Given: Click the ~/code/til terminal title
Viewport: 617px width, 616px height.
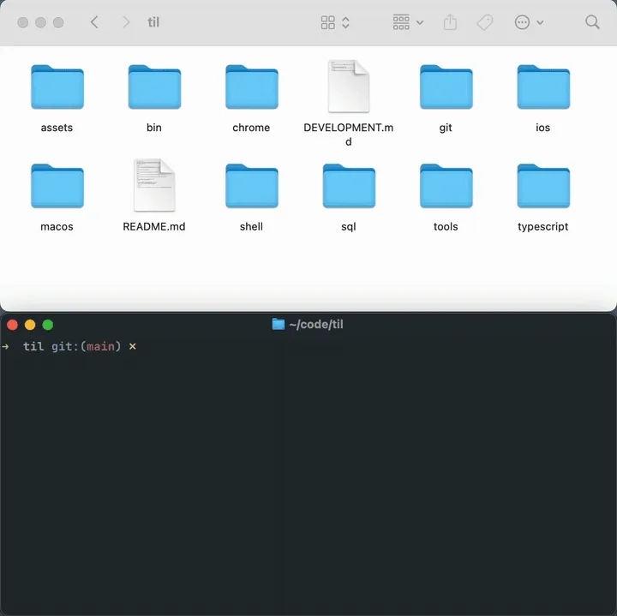Looking at the screenshot, I should tap(316, 324).
